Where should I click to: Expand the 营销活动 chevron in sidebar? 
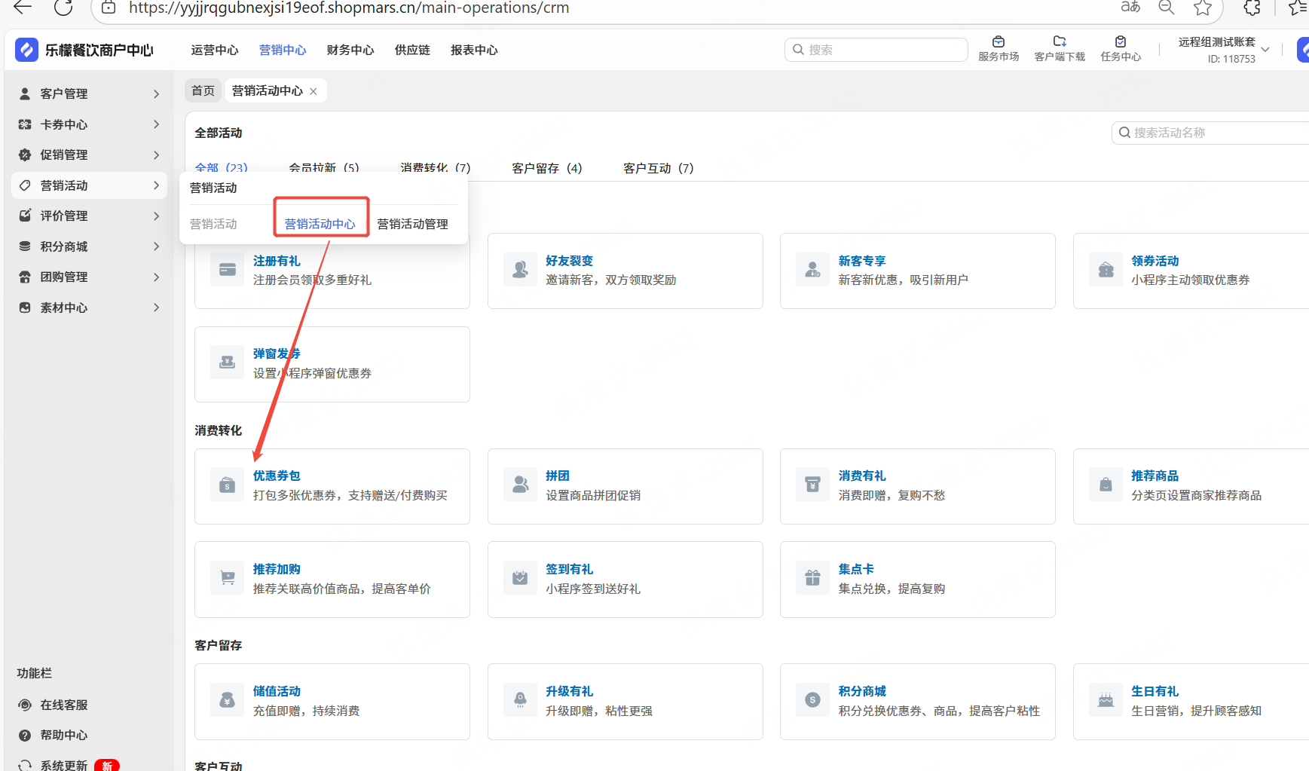156,185
